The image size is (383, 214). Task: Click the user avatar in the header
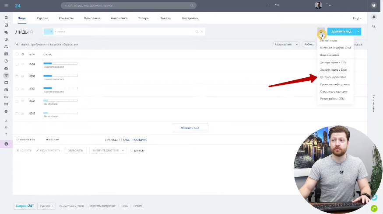pyautogui.click(x=318, y=5)
